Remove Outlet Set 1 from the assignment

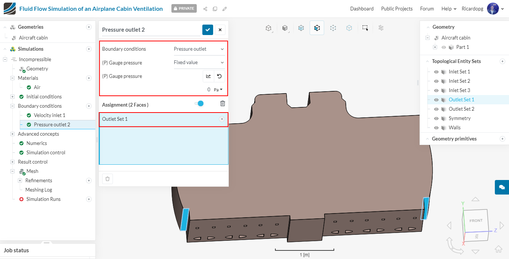pyautogui.click(x=222, y=119)
